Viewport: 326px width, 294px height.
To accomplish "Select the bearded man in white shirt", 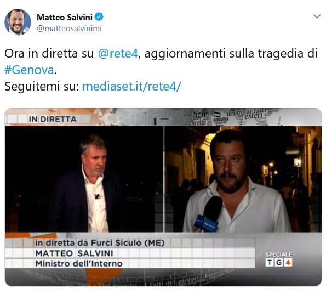I will coord(237,181).
